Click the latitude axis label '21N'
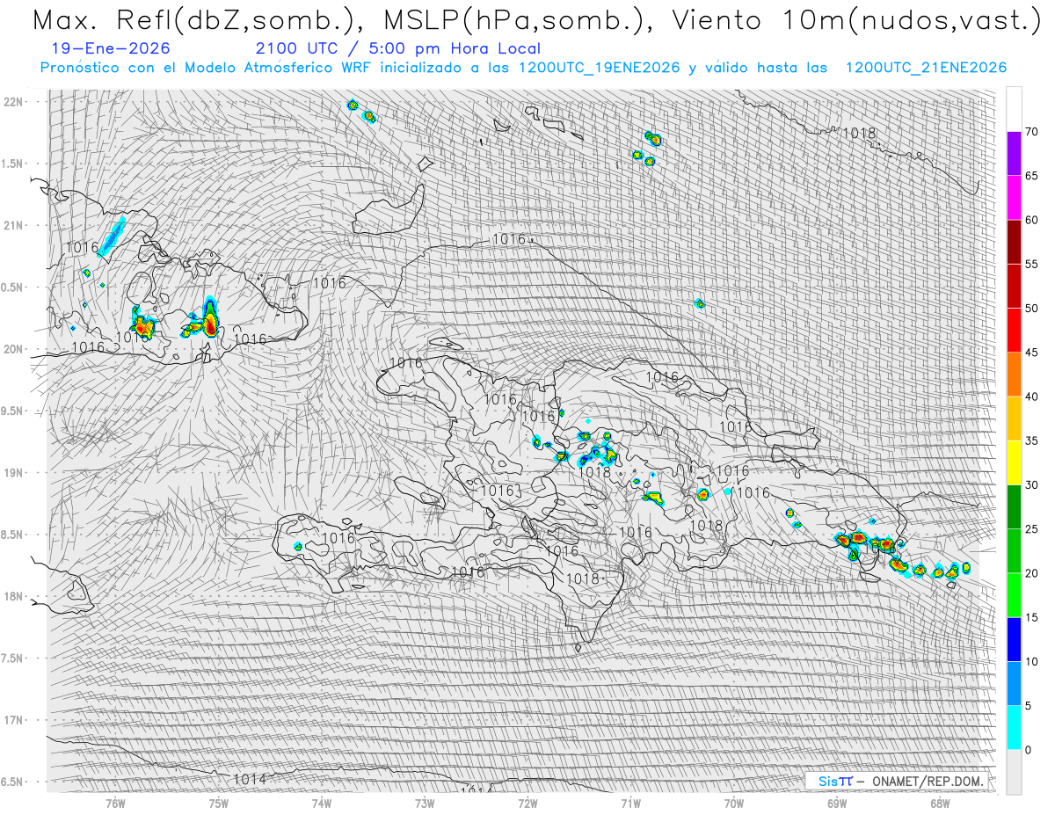The image size is (1055, 815). (13, 225)
